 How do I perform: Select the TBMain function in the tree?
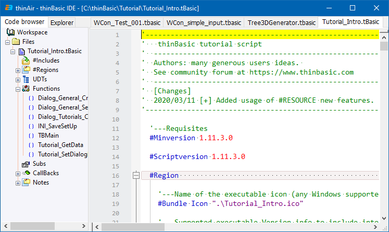[x=48, y=136]
